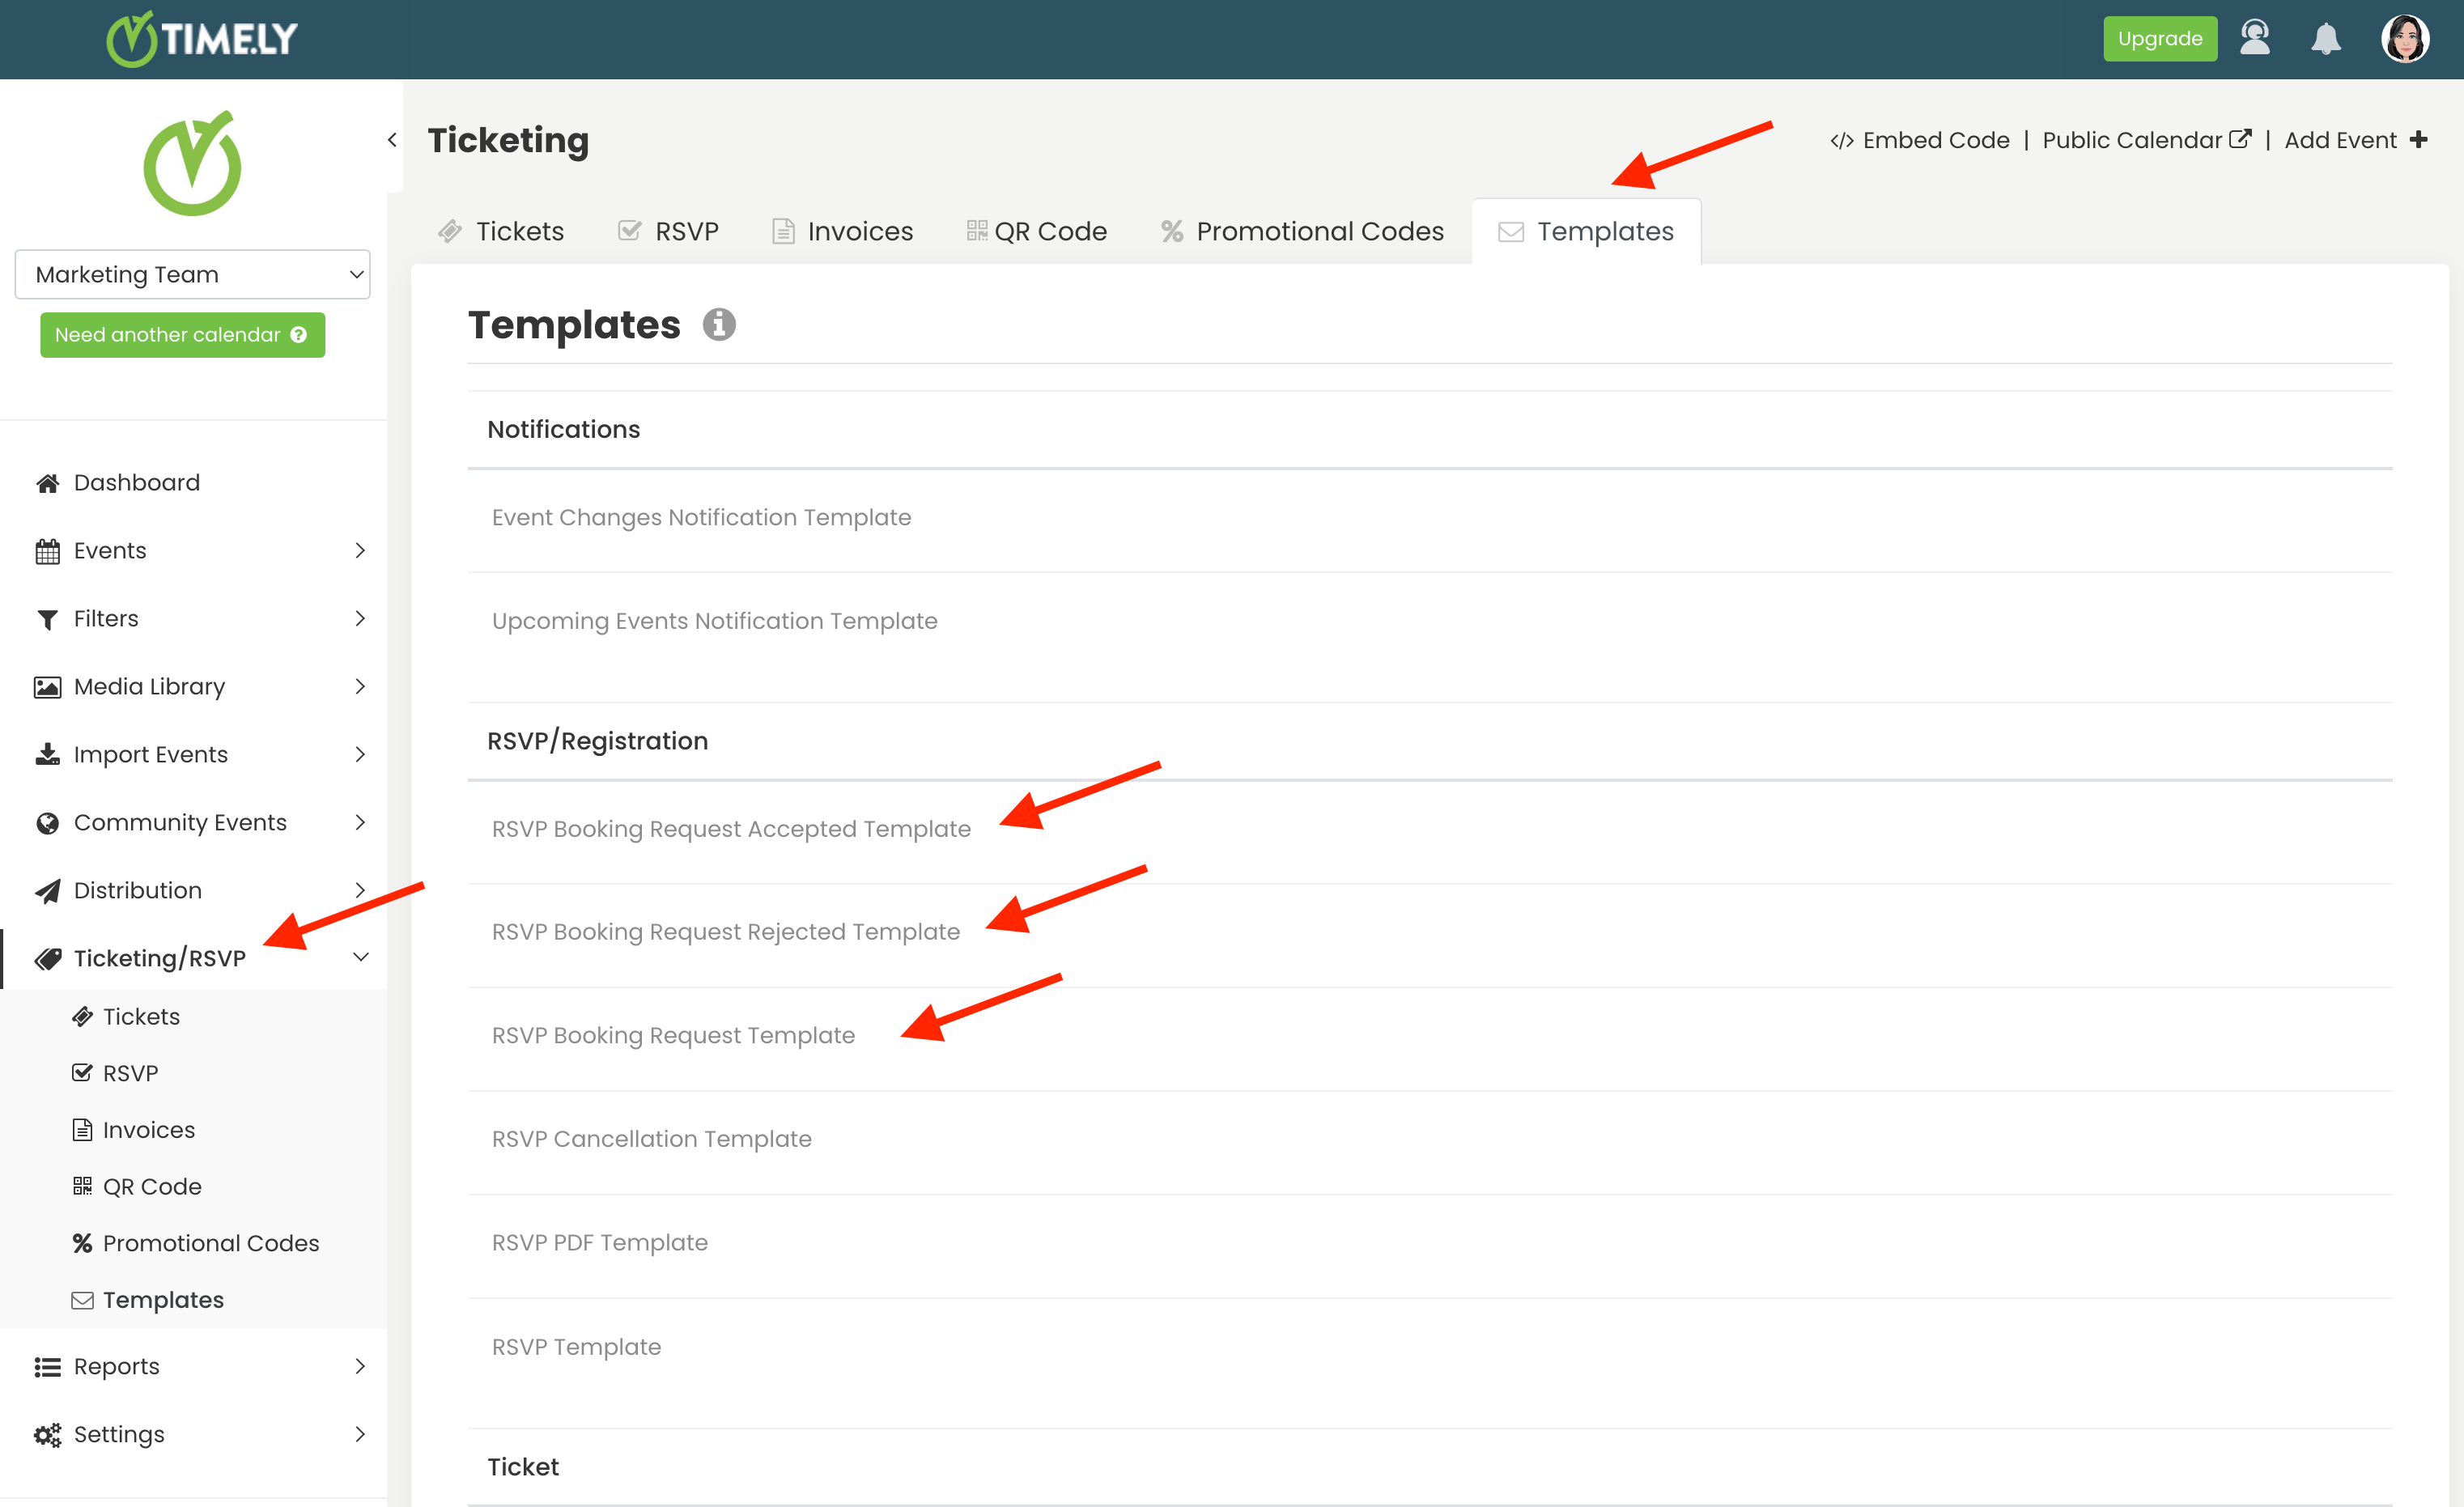Open QR Code in sidebar submenu
2464x1507 pixels.
[x=138, y=1187]
